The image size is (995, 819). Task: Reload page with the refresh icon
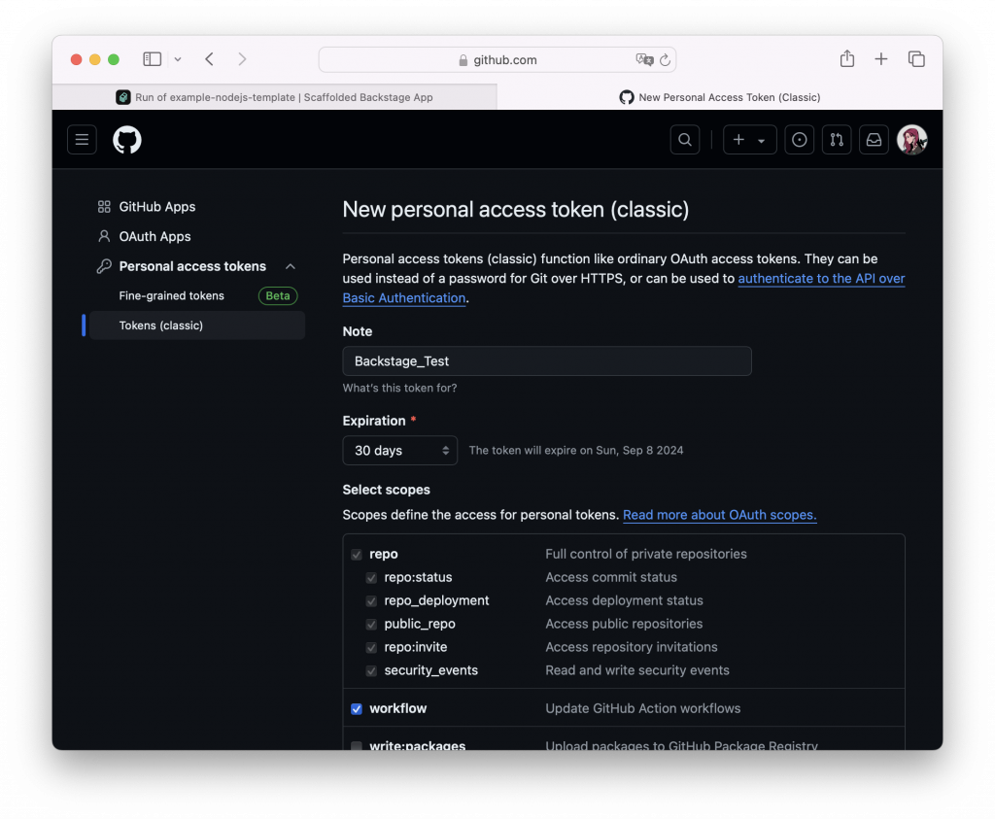click(665, 59)
